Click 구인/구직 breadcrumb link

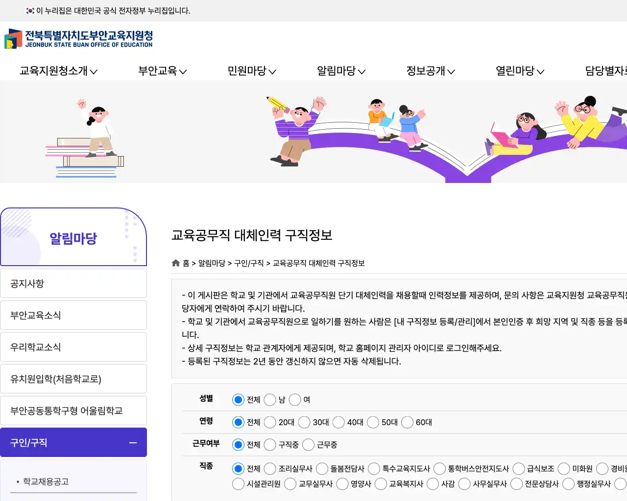pos(249,263)
